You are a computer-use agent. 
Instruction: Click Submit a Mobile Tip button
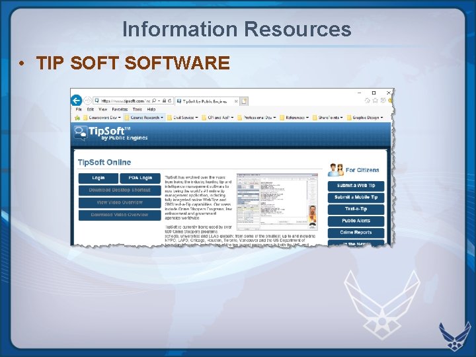pyautogui.click(x=356, y=198)
